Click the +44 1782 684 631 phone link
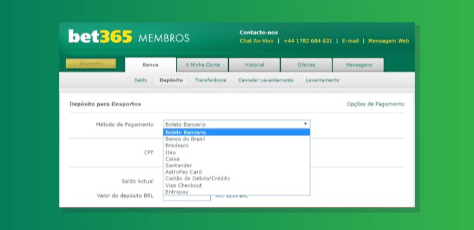Viewport: 474px width, 230px height. click(x=307, y=41)
